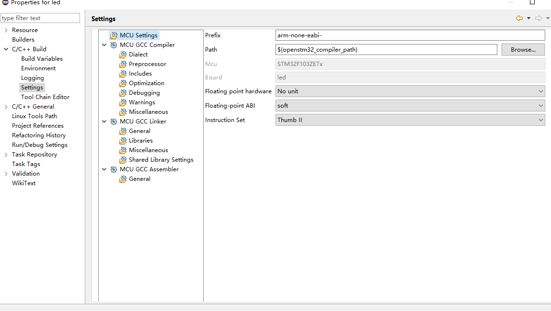Click the Libraries option icon

pyautogui.click(x=123, y=141)
